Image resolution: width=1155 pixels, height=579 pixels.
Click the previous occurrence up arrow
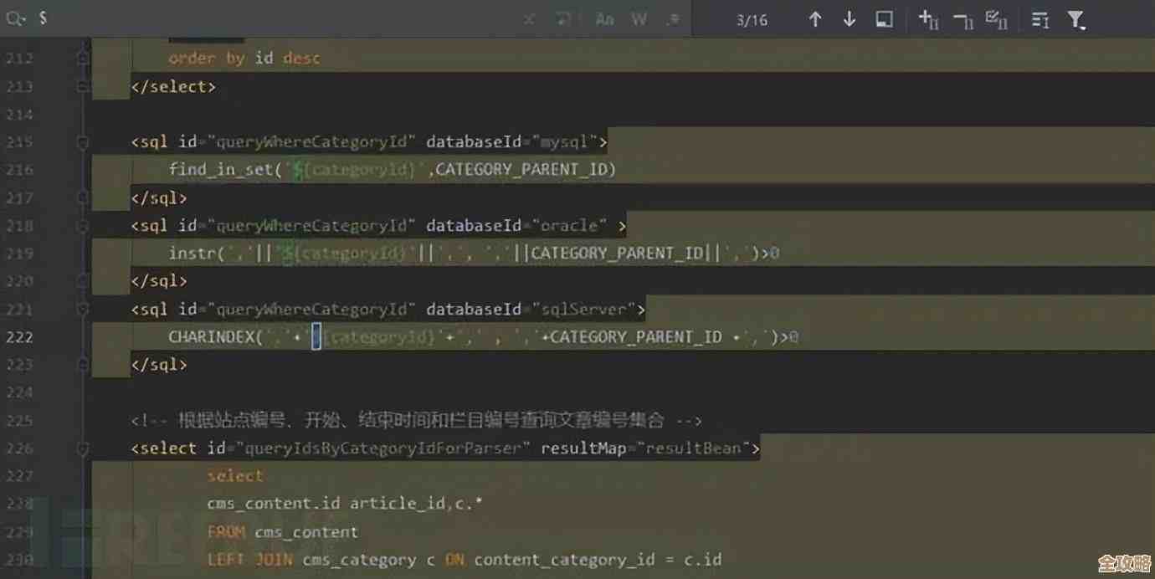coord(814,18)
